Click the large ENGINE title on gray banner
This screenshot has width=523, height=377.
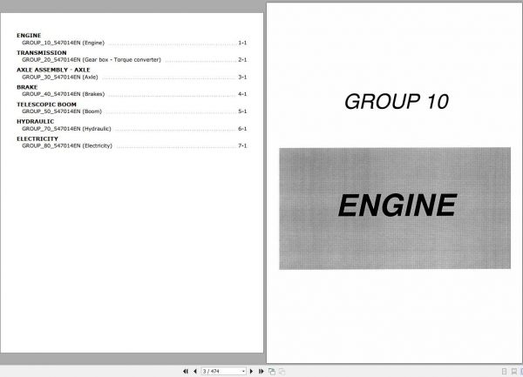397,205
